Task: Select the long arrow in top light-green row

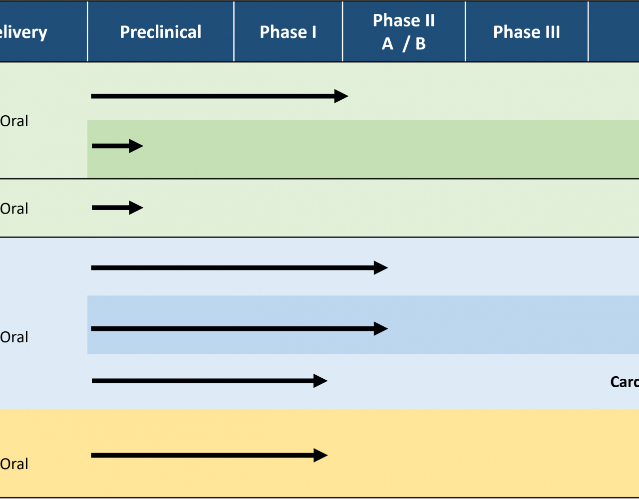Action: 220,96
